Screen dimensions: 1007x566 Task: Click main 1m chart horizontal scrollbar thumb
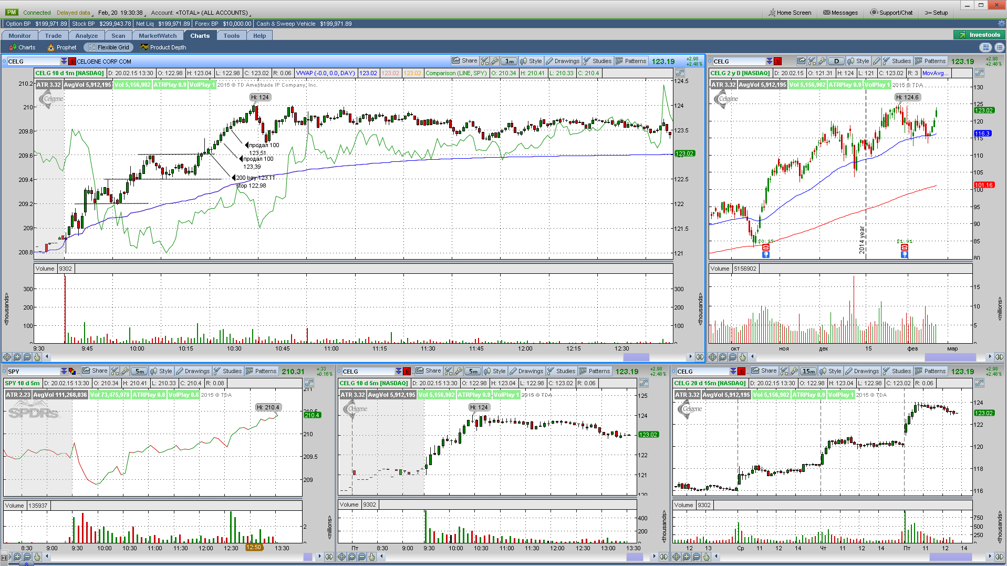(x=636, y=357)
